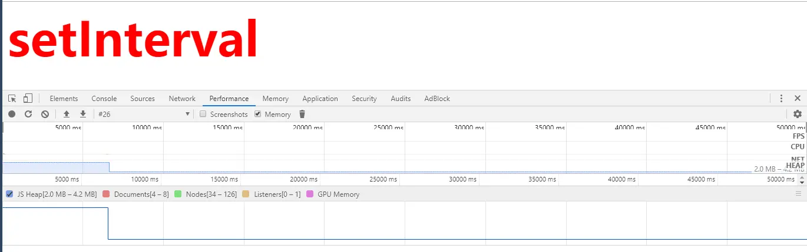The height and width of the screenshot is (252, 807).
Task: Open the Console tab
Action: [x=104, y=99]
